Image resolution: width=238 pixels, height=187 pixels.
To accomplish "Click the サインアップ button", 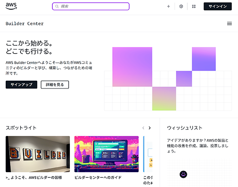I will point(21,85).
